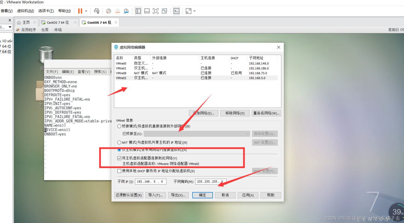Viewport: 404px width, 223px height.
Task: Click the BOOTPROTO=dhcp line in editor
Action: [x=60, y=91]
